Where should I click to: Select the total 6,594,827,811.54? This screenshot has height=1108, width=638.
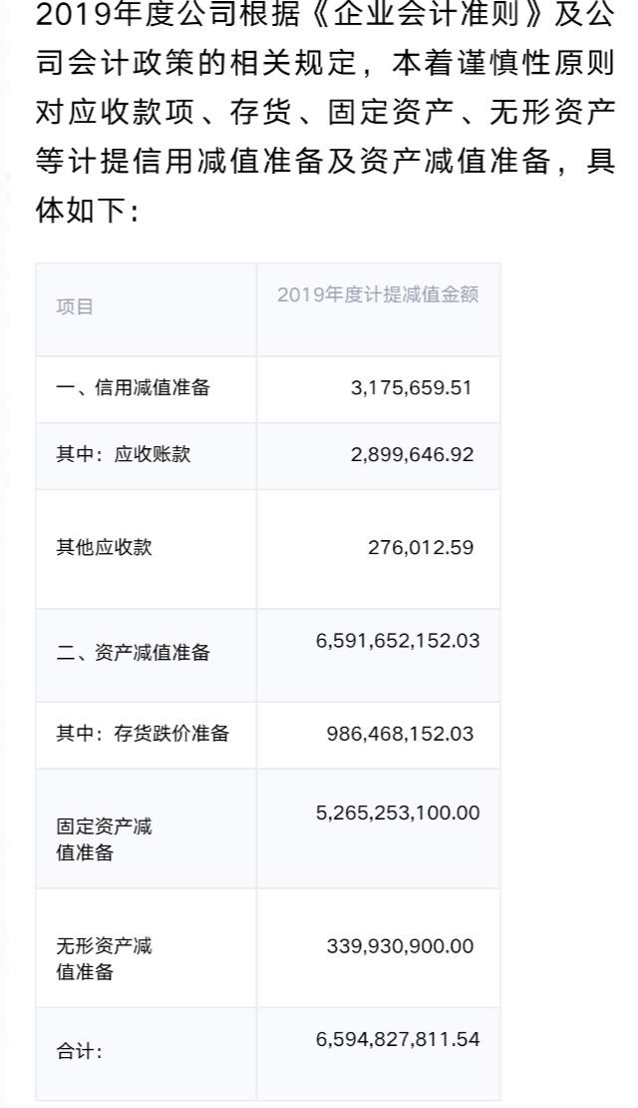coord(398,1039)
